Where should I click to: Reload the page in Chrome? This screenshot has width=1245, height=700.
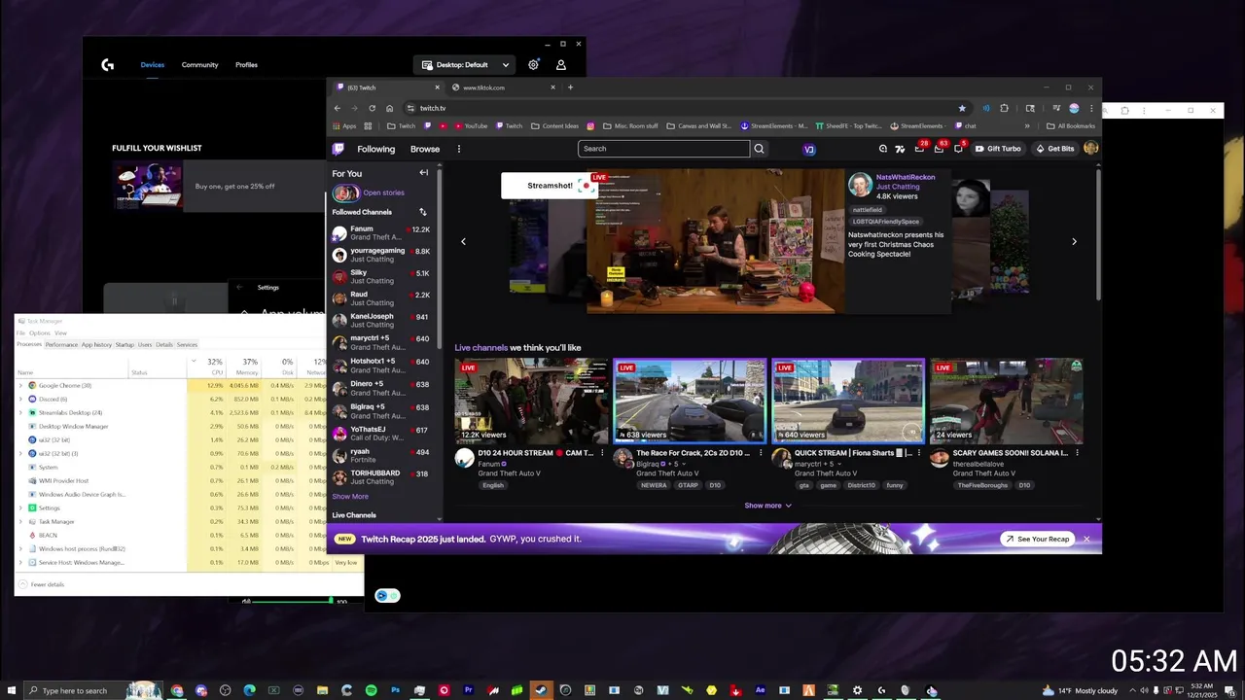tap(372, 108)
